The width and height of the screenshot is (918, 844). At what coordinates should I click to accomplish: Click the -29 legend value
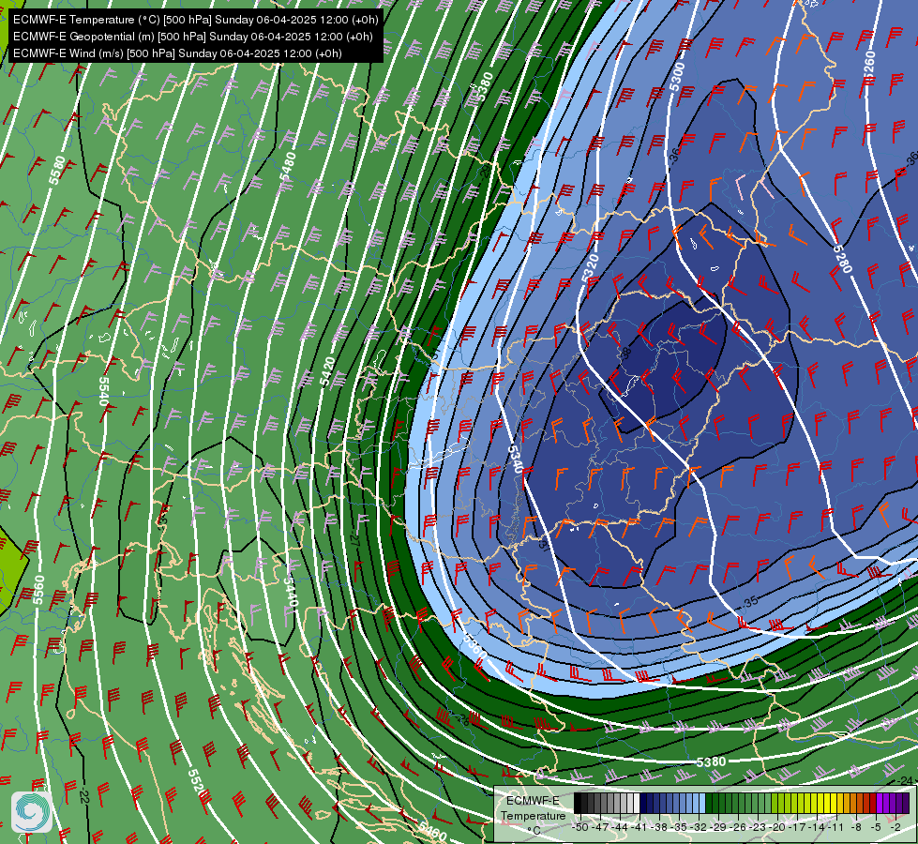pos(718,827)
